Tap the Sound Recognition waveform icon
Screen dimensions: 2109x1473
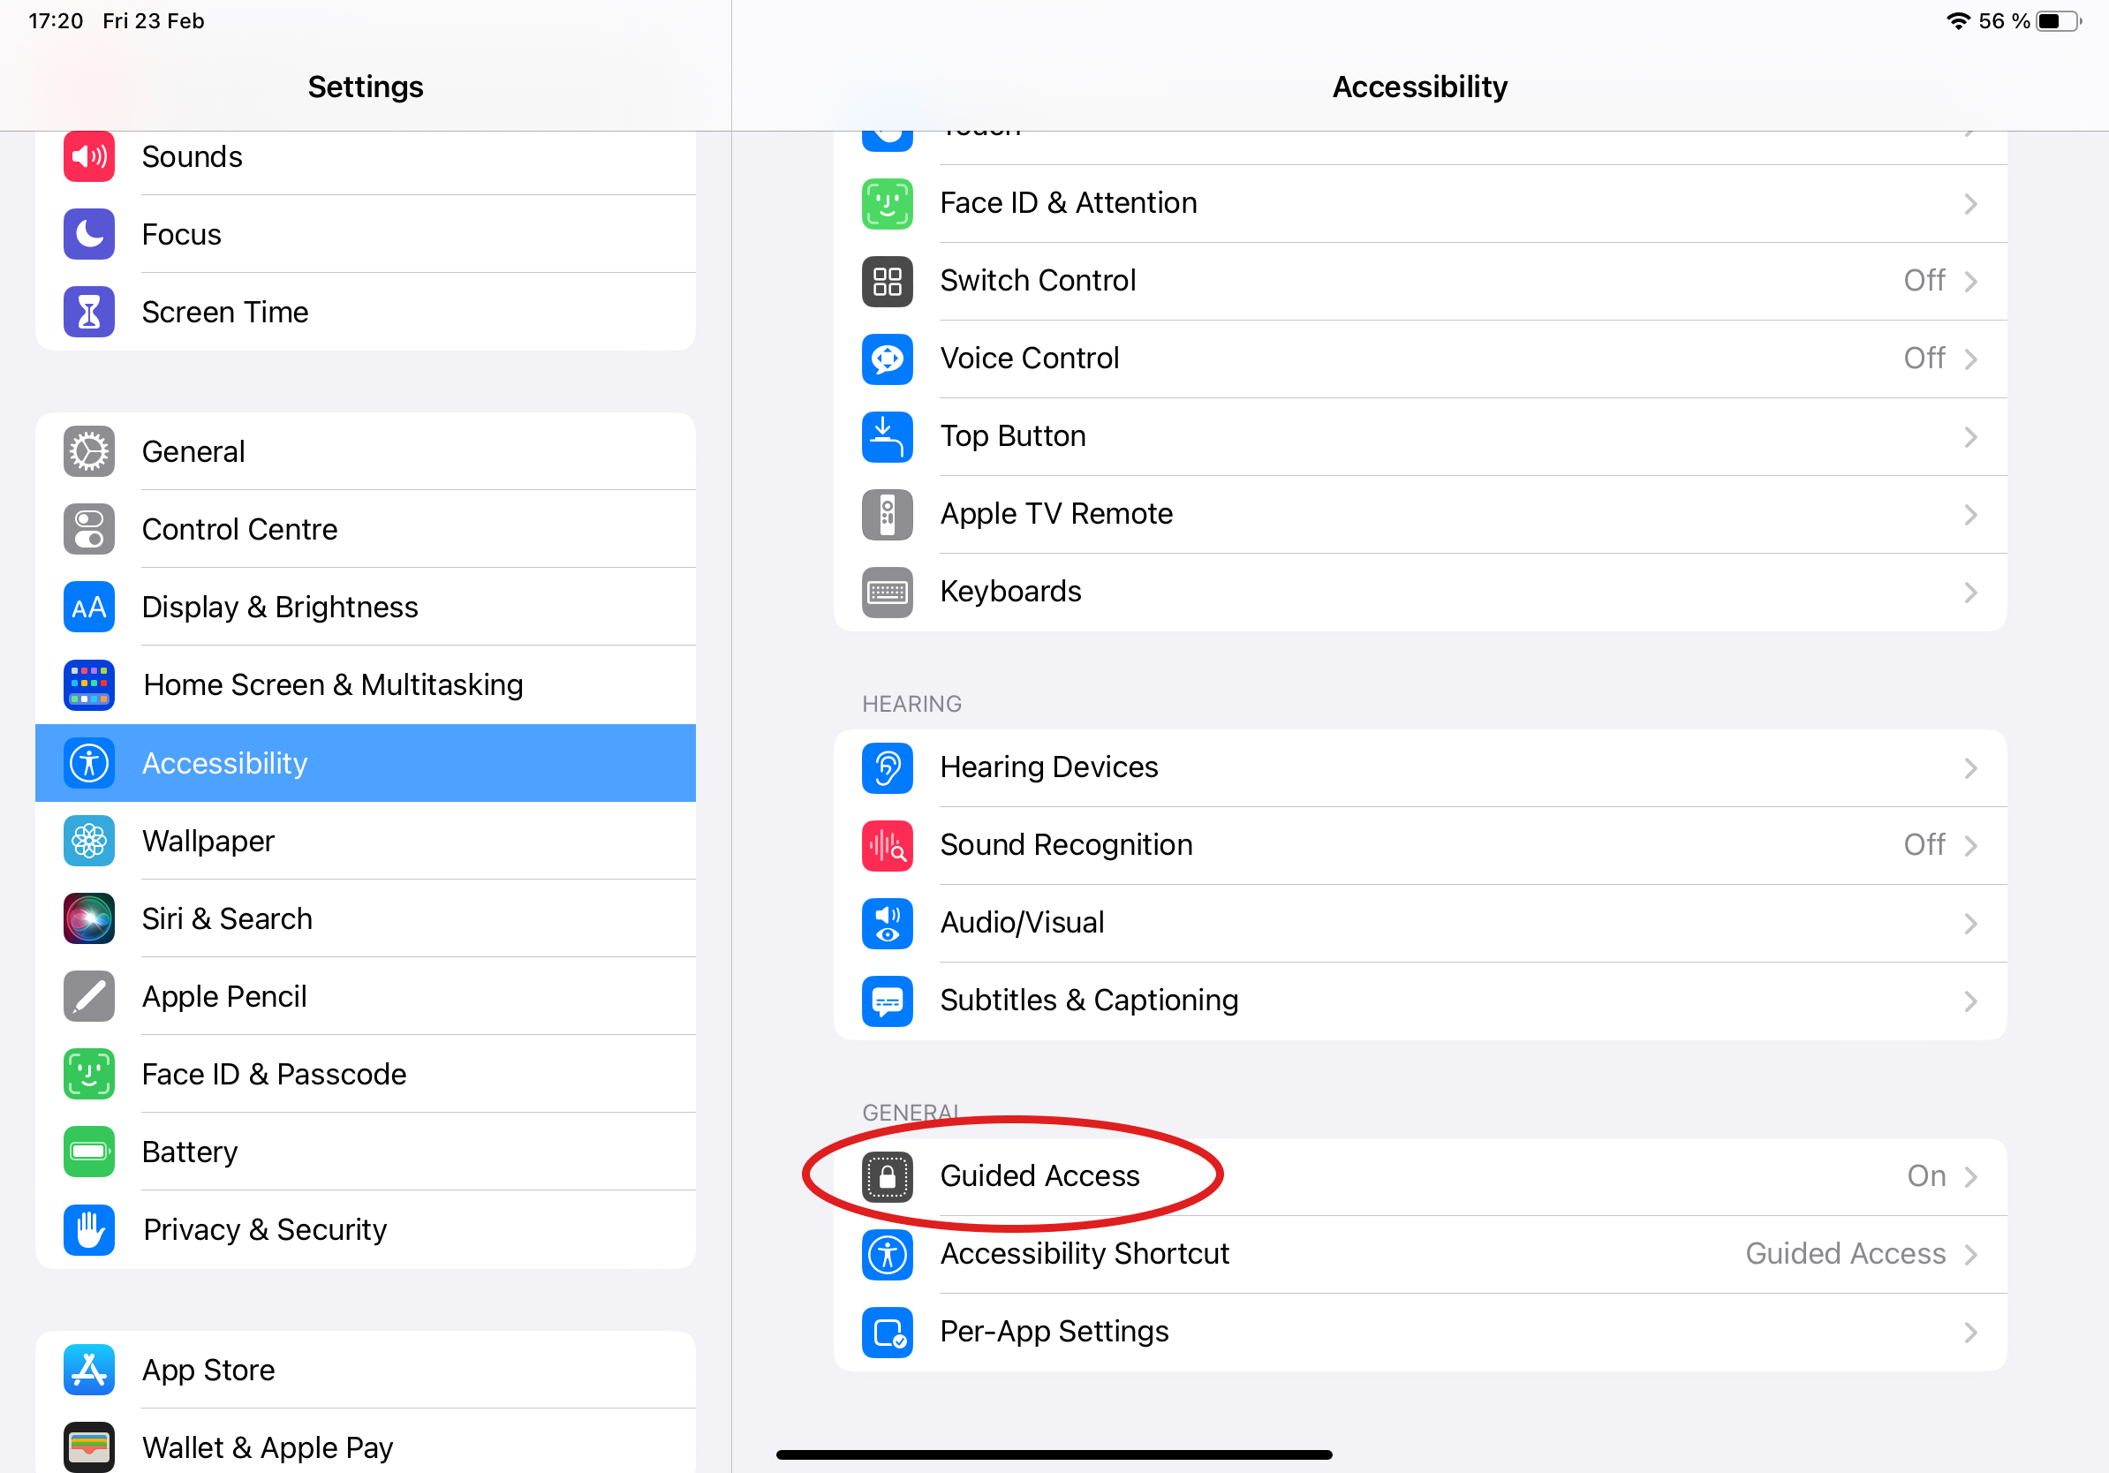point(888,845)
